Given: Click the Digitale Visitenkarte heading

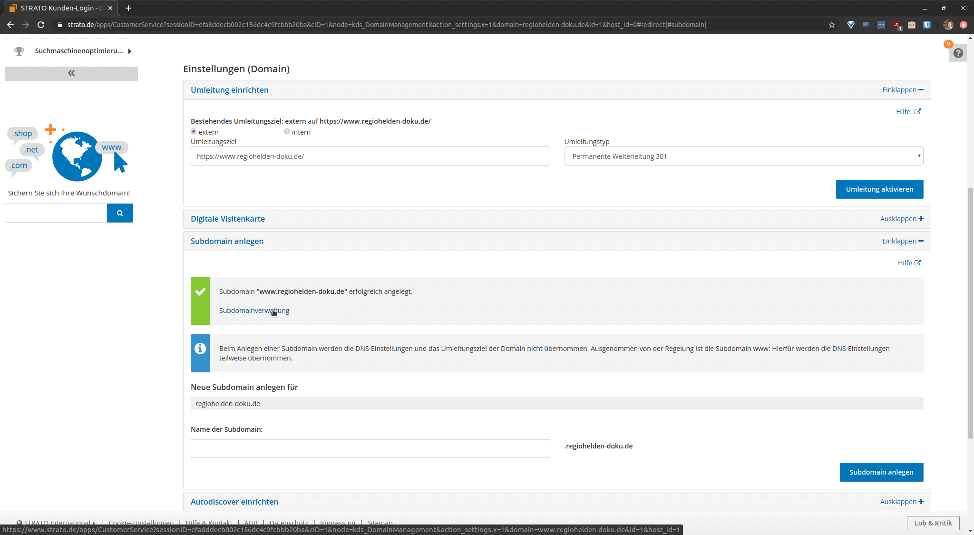Looking at the screenshot, I should (228, 219).
